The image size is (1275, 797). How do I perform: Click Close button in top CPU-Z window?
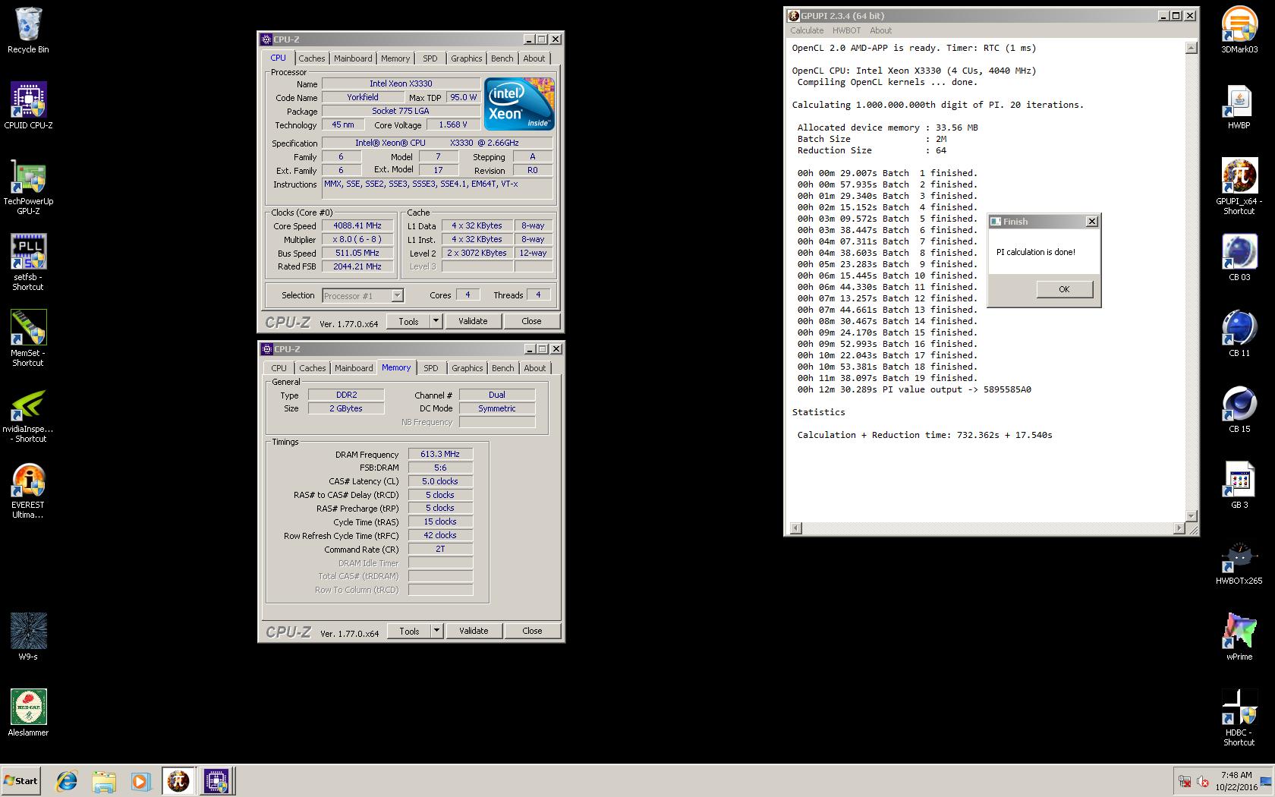531,321
